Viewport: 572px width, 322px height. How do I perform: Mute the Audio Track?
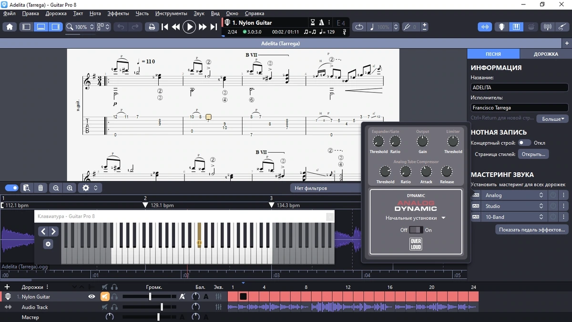point(105,307)
